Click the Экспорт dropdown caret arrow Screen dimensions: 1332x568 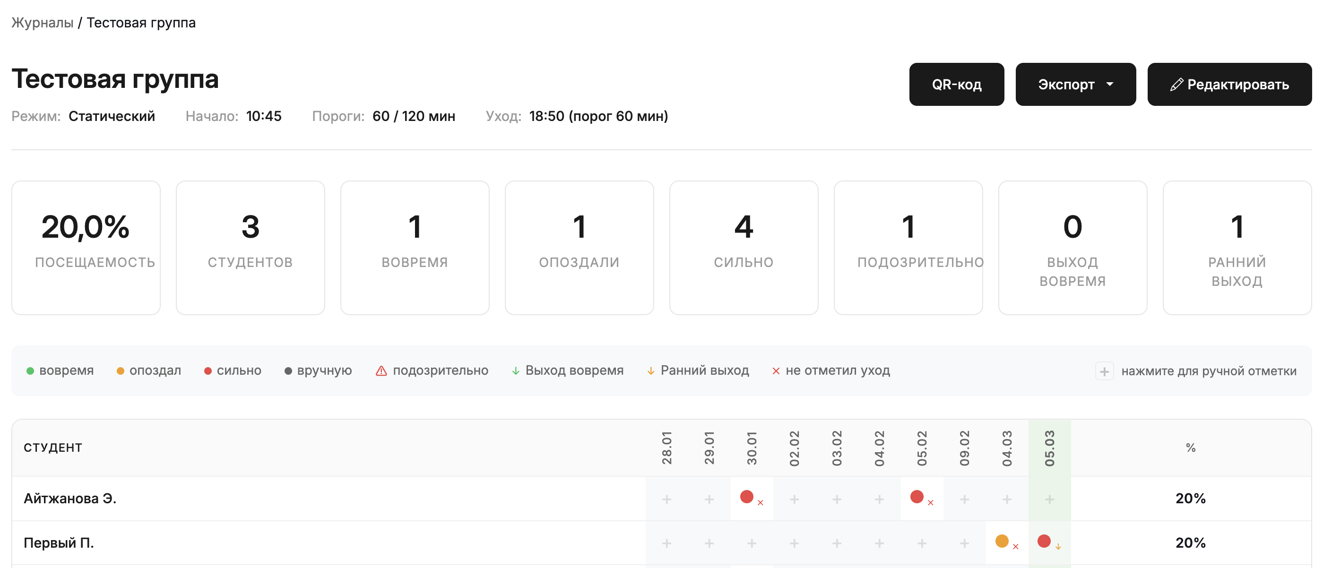click(x=1110, y=84)
